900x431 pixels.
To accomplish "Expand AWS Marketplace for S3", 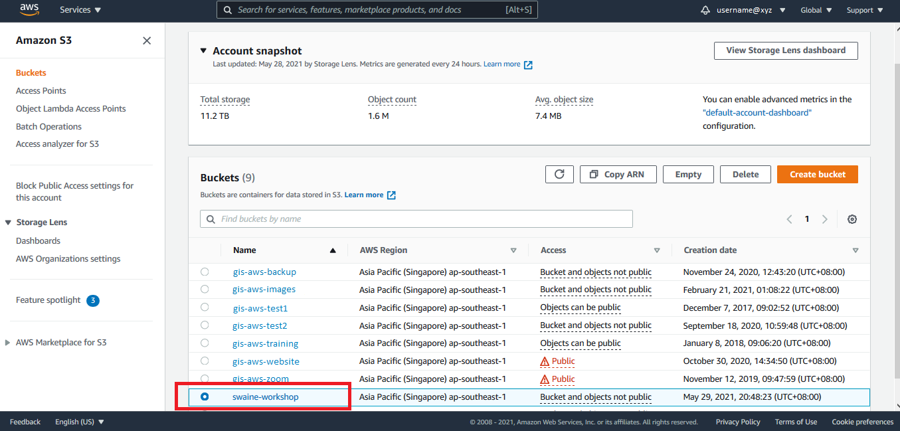I will click(x=8, y=343).
